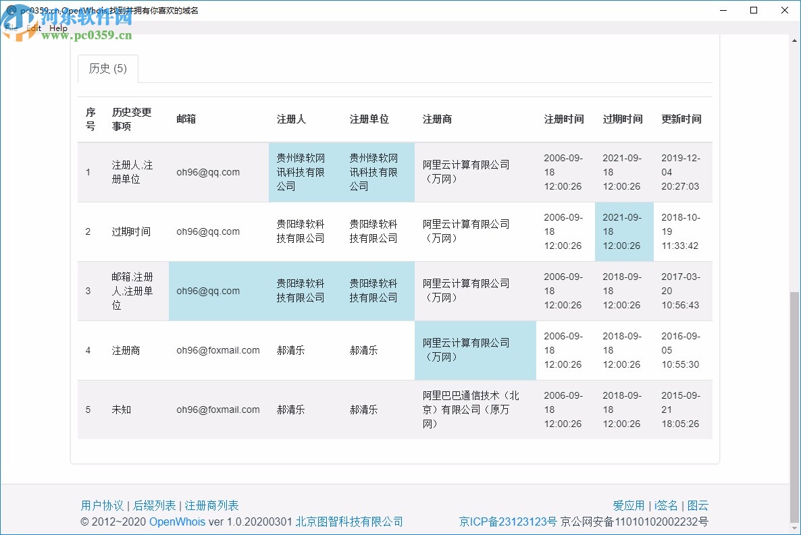Select the 历史 (5) tab
This screenshot has height=535, width=801.
(108, 69)
